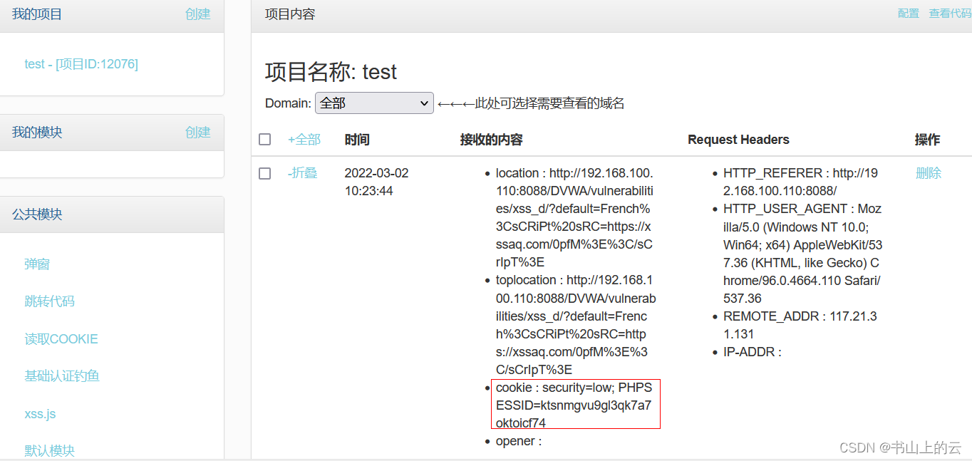Open the 读取COOKIE public module
Viewport: 972px width, 461px height.
tap(61, 339)
